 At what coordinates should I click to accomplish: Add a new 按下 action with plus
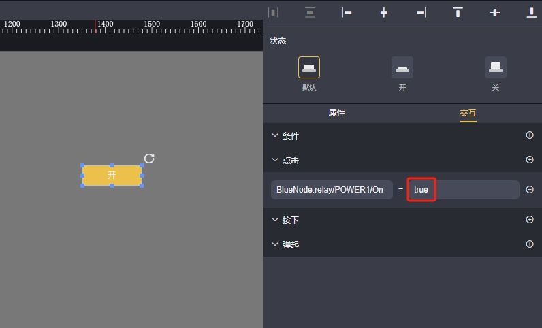pyautogui.click(x=530, y=220)
